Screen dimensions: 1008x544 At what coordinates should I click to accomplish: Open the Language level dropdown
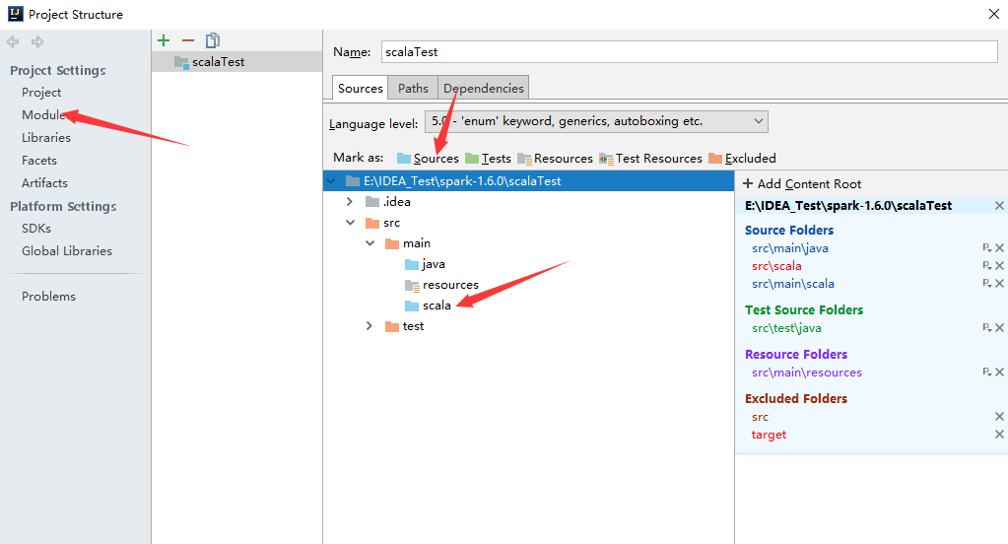pyautogui.click(x=596, y=121)
